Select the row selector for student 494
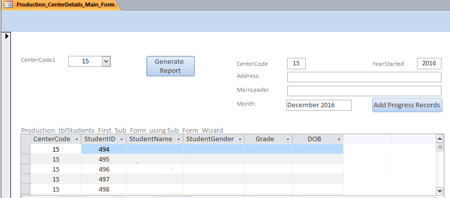 tap(25, 149)
